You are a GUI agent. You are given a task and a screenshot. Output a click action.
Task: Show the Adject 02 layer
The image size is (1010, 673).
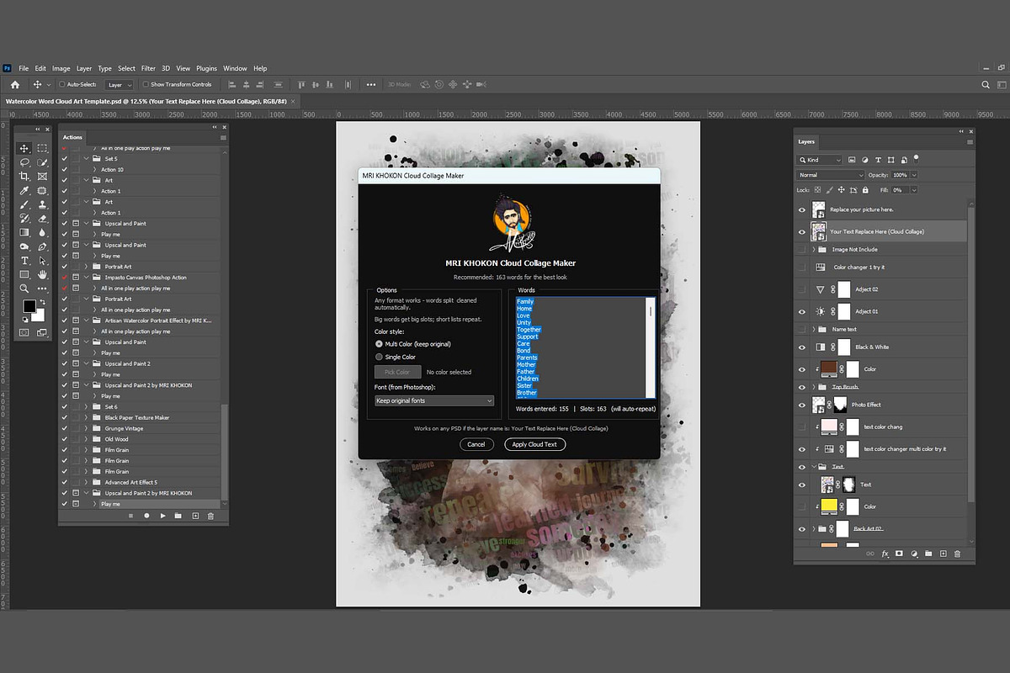click(x=801, y=289)
